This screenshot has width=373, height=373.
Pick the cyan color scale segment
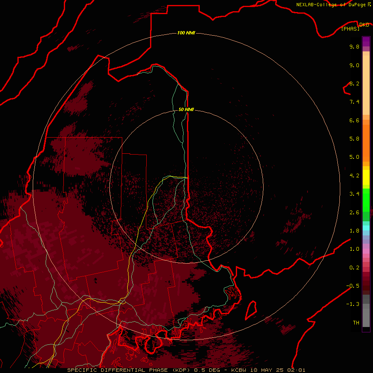(366, 228)
